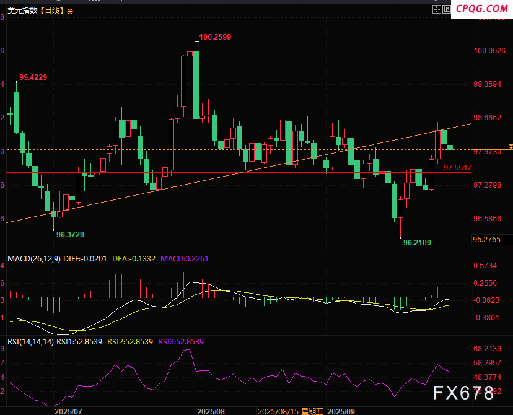513x415 pixels.
Task: Open the 日线 period selector
Action: (x=51, y=11)
